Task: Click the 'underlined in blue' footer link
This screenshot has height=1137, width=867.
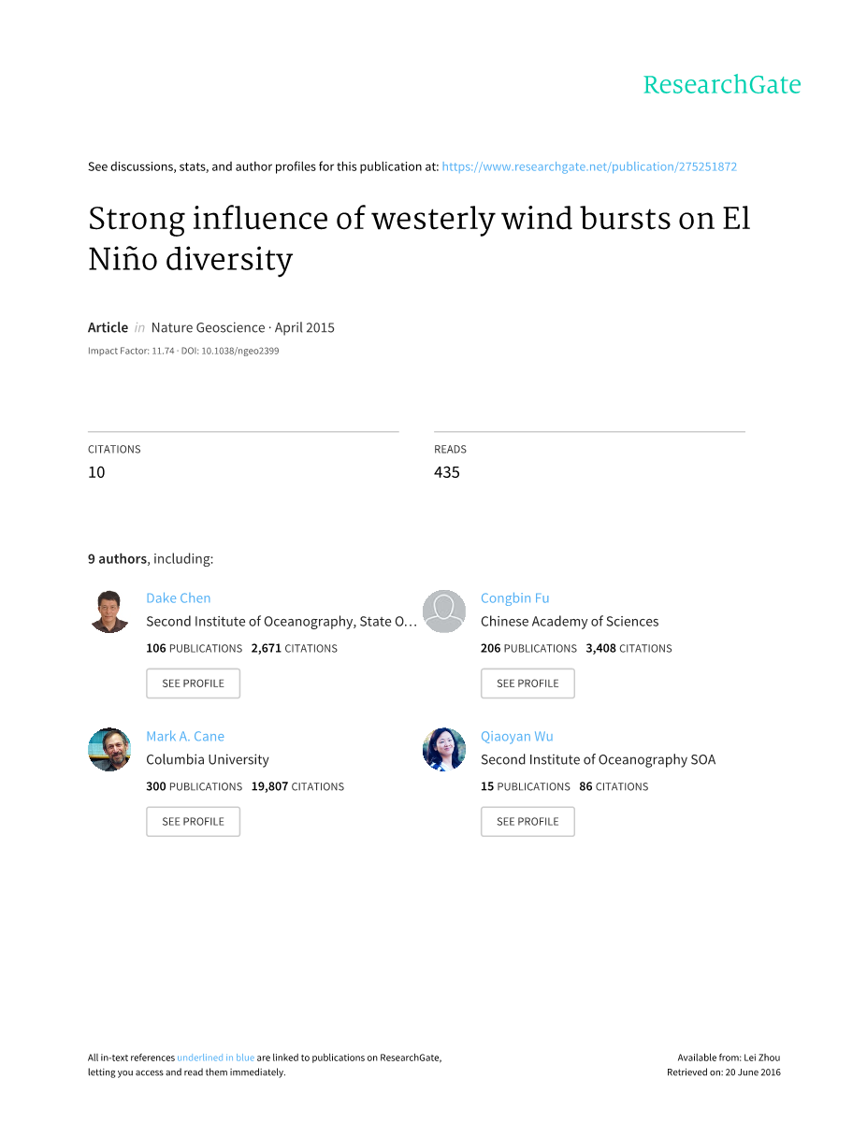Action: click(215, 1058)
